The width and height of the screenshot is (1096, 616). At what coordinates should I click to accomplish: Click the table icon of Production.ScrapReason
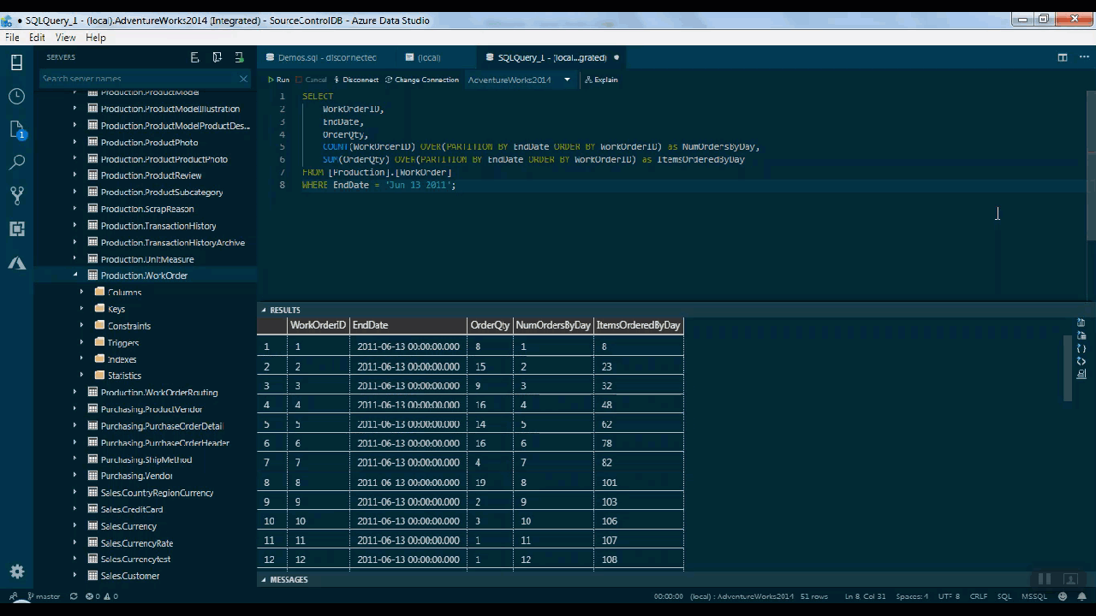click(x=92, y=209)
